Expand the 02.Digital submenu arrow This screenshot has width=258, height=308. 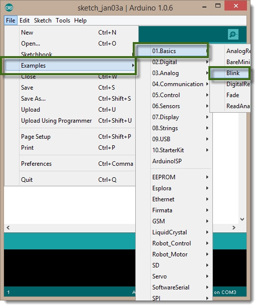pos(207,62)
